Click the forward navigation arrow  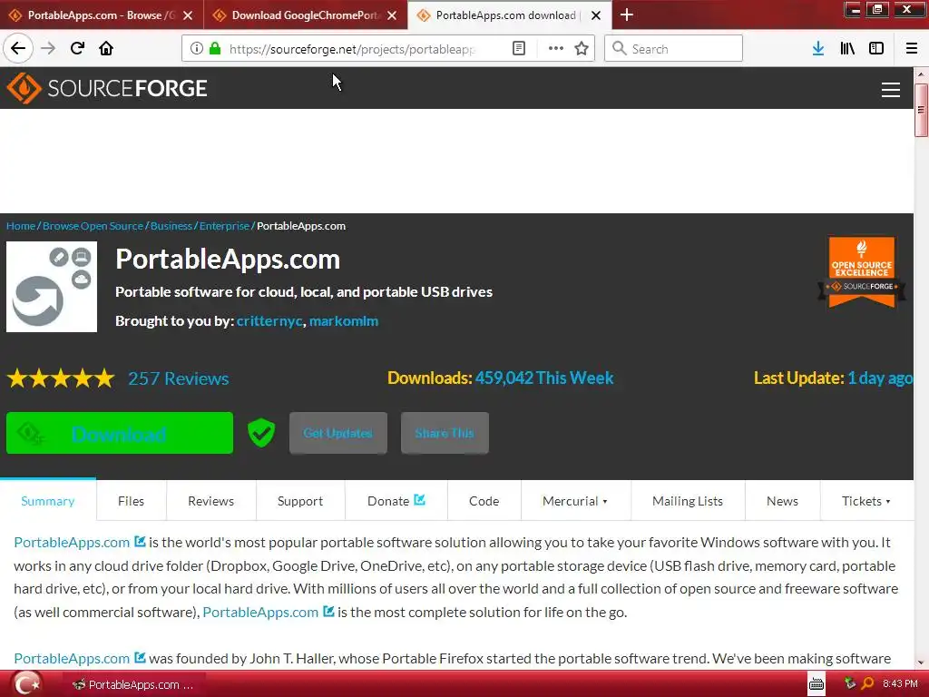[48, 49]
